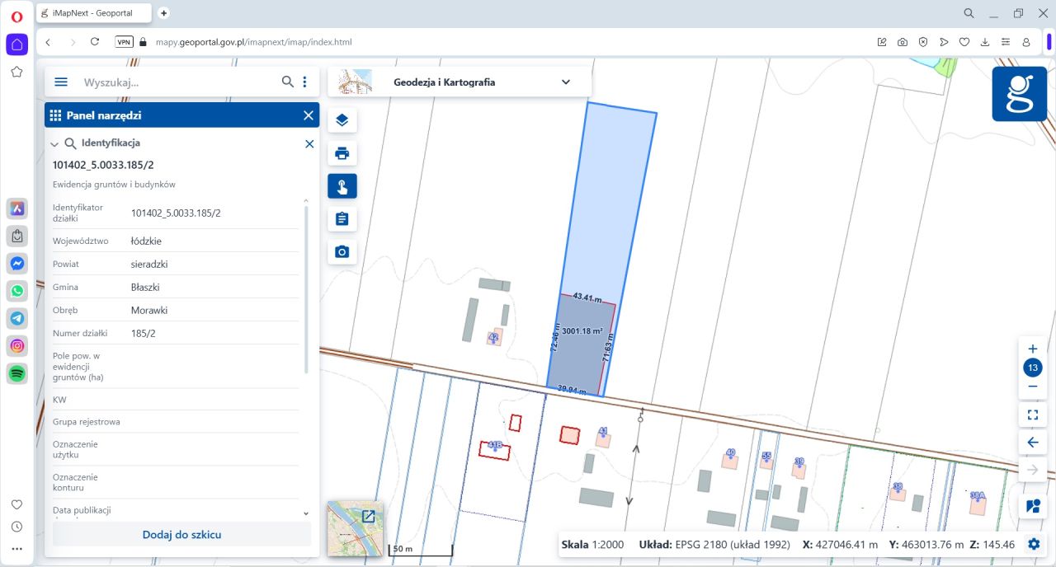
Task: Open the search options three-dot menu
Action: pyautogui.click(x=305, y=82)
